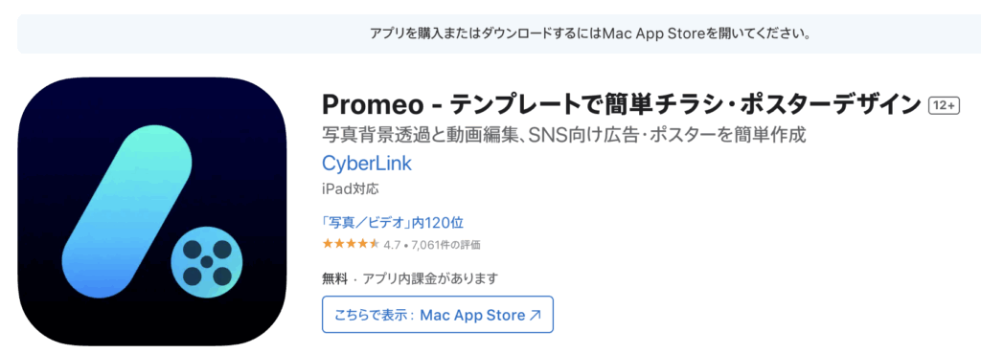Click the film reel symbol in app icon
This screenshot has width=981, height=353.
[x=206, y=262]
